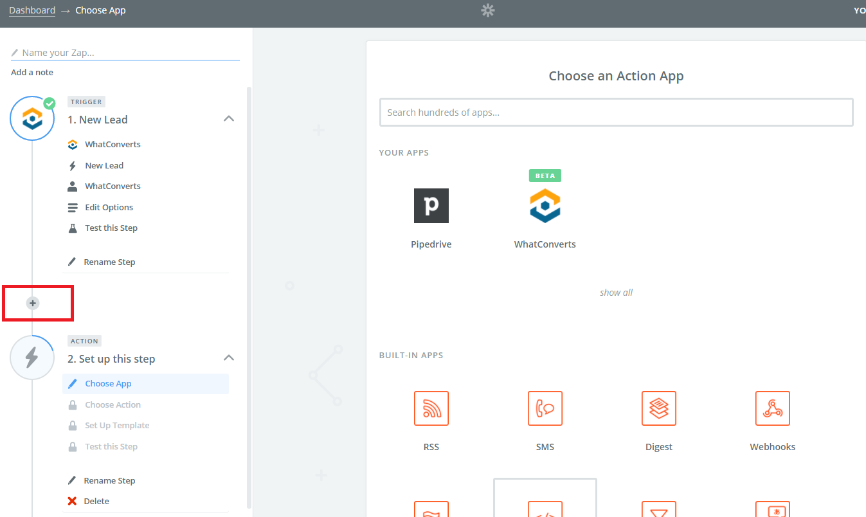Viewport: 866px width, 517px height.
Task: Click the lock icon beside Choose Action
Action: [73, 404]
